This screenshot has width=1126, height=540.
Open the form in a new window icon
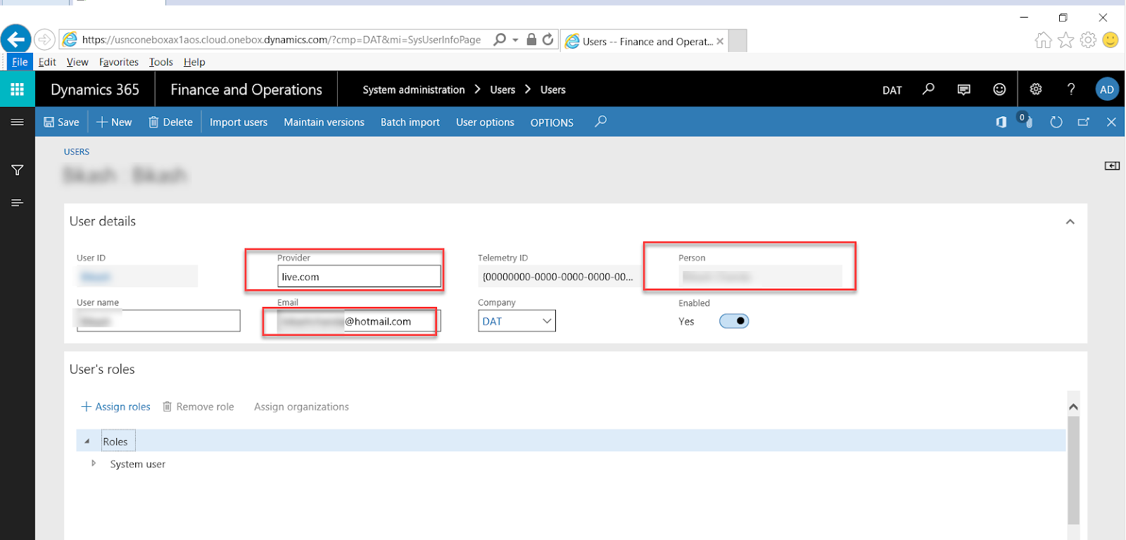click(1084, 123)
